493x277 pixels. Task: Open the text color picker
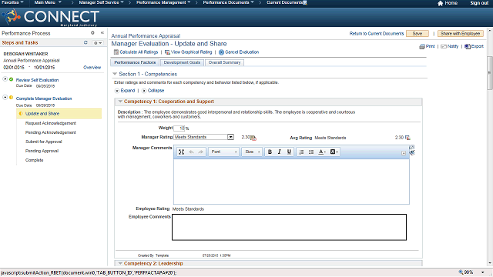(x=322, y=152)
